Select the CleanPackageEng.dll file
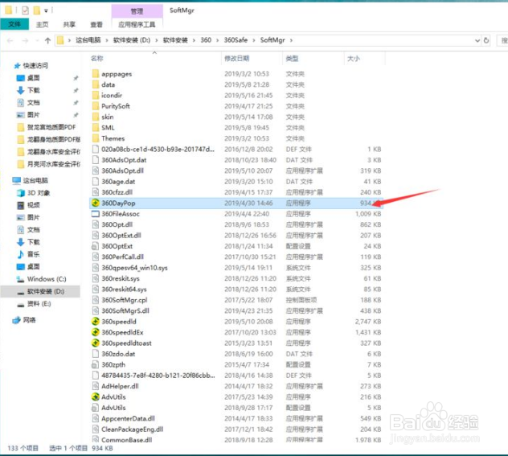 pyautogui.click(x=132, y=429)
